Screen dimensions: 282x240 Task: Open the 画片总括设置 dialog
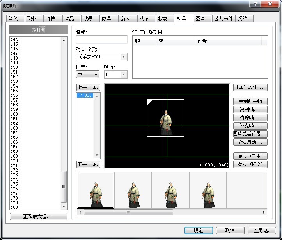click(250, 134)
